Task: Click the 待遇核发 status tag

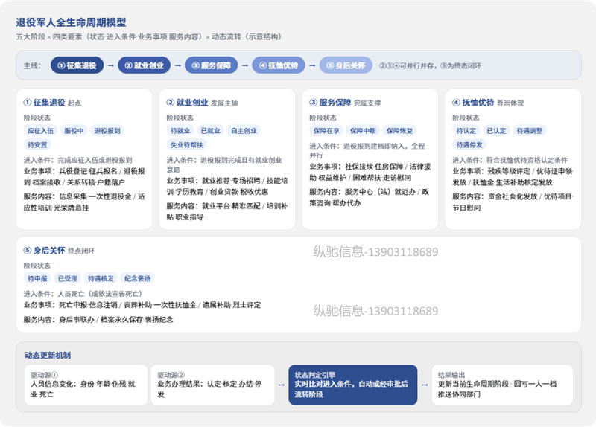Action: pos(101,278)
